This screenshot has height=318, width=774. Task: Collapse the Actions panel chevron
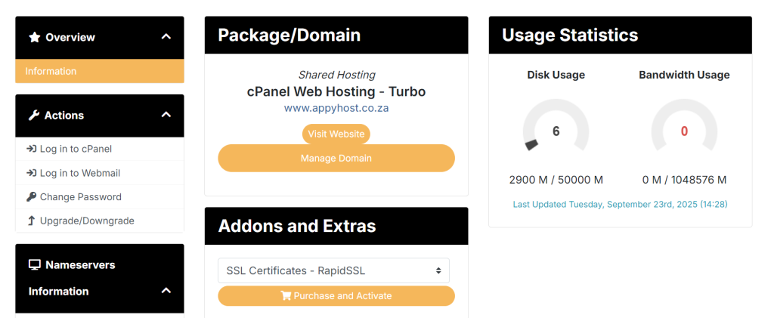click(x=166, y=115)
